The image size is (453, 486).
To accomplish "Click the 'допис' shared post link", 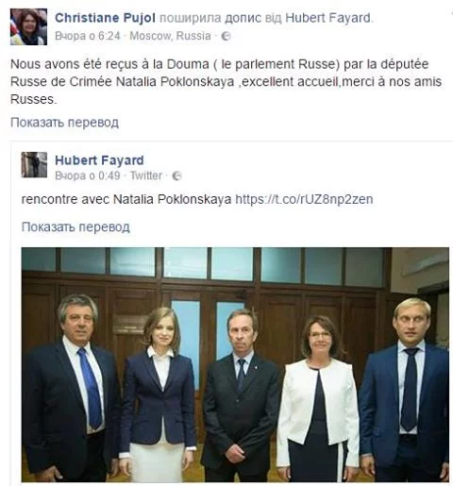I will (243, 18).
